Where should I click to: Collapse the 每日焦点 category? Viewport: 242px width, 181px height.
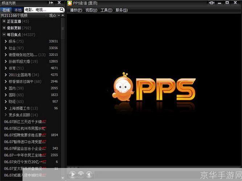pyautogui.click(x=4, y=34)
